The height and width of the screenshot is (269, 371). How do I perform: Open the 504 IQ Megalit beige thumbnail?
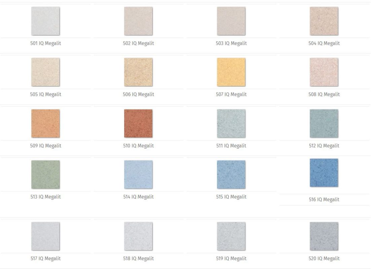324,21
